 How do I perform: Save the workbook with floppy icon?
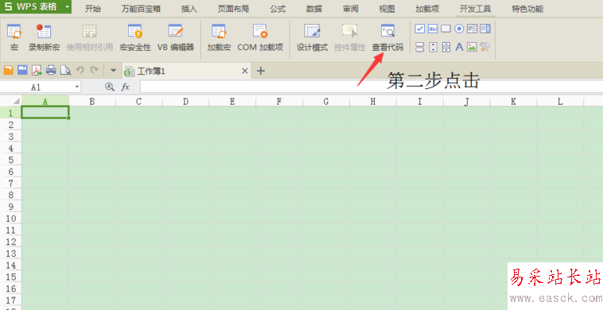[x=23, y=70]
